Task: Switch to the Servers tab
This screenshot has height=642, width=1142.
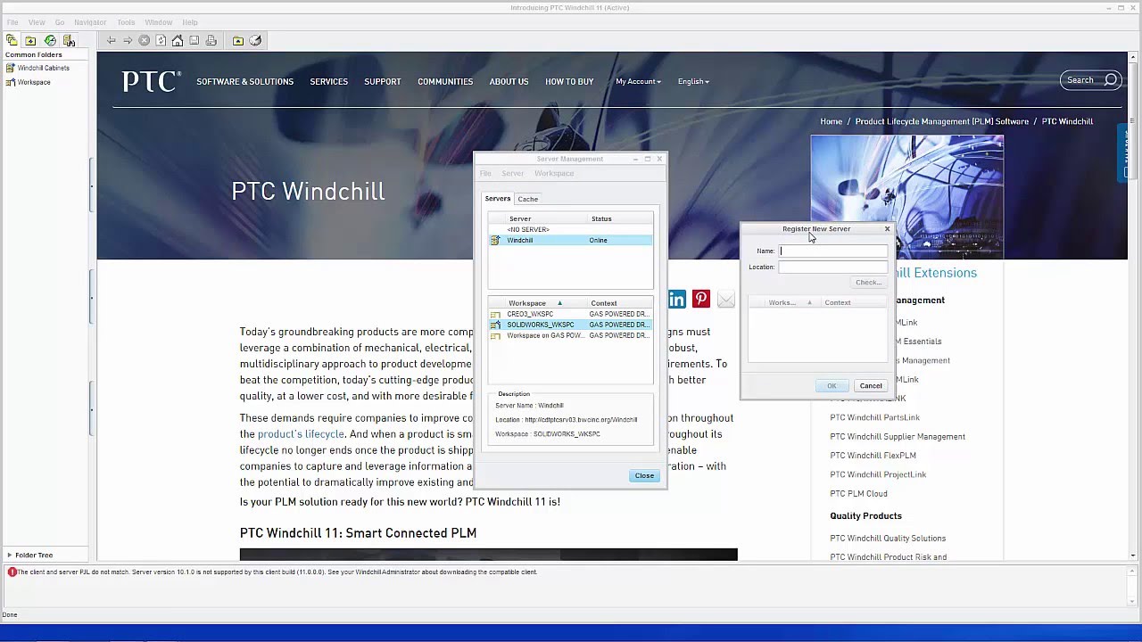Action: pyautogui.click(x=498, y=199)
